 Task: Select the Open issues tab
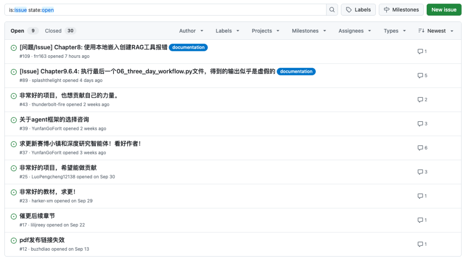[18, 31]
